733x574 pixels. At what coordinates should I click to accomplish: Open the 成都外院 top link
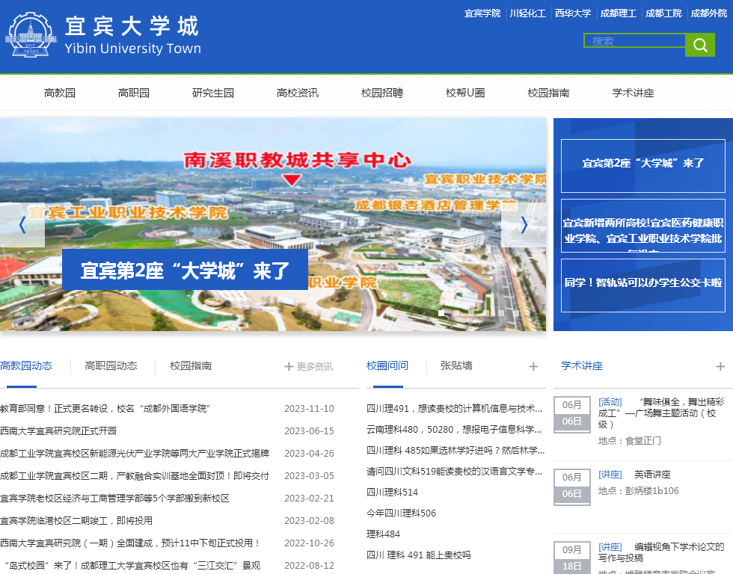tap(709, 13)
